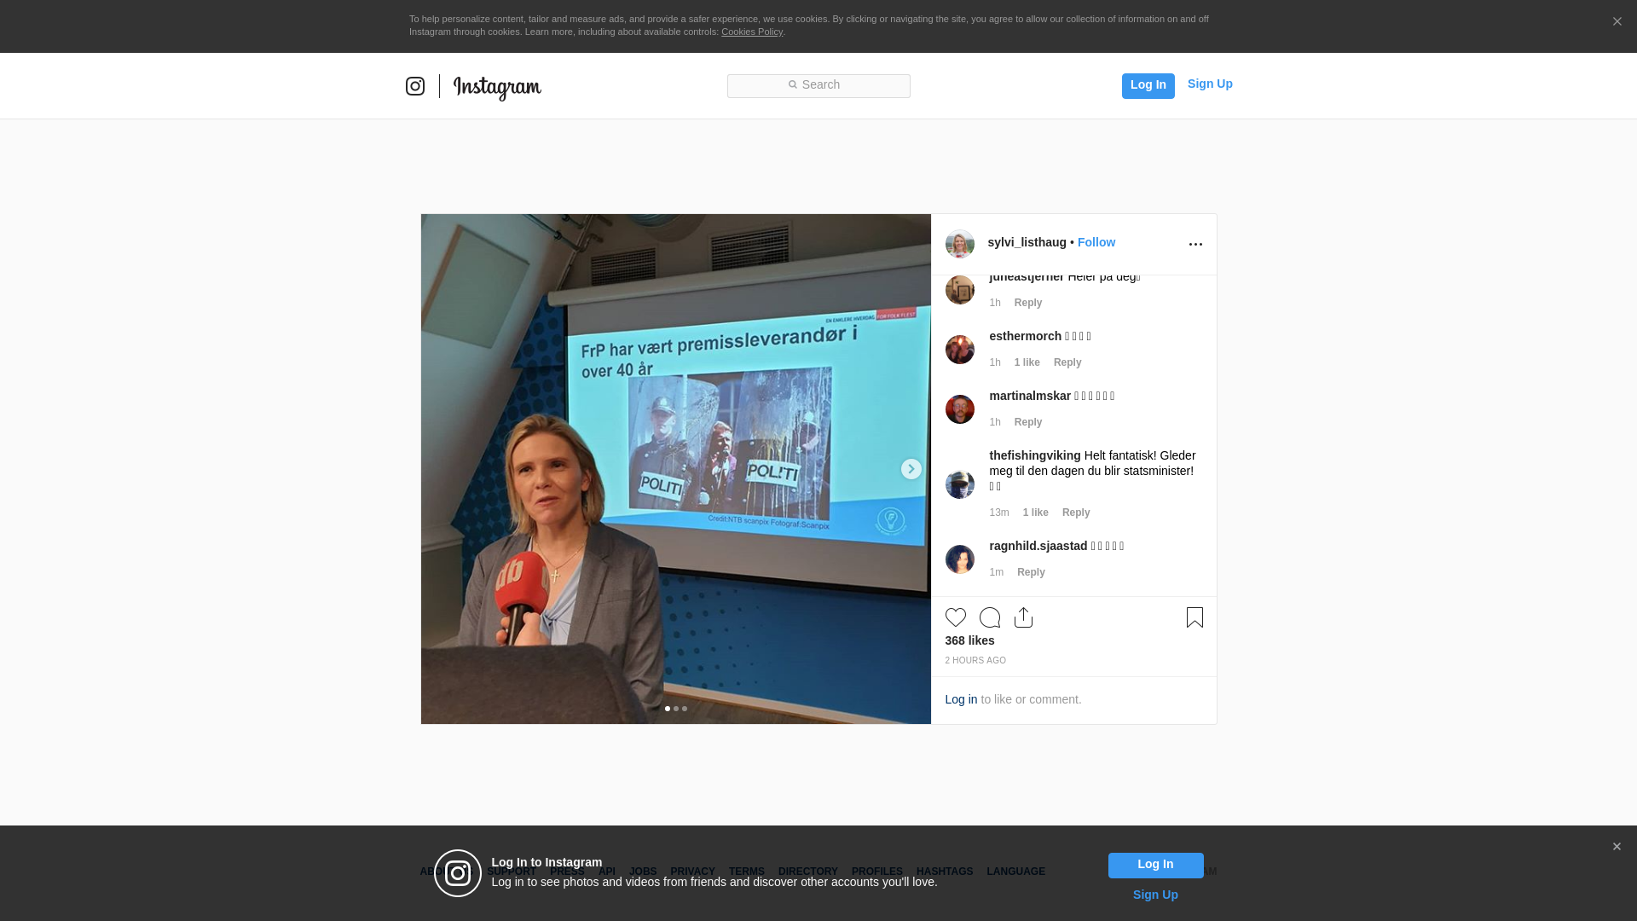Open thefishingviking username link
The width and height of the screenshot is (1637, 921).
[1035, 455]
